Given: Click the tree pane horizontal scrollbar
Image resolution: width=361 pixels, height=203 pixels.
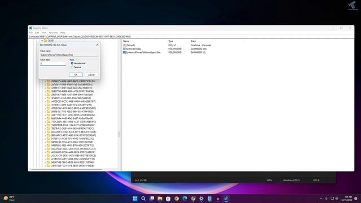Looking at the screenshot, I should 67,170.
